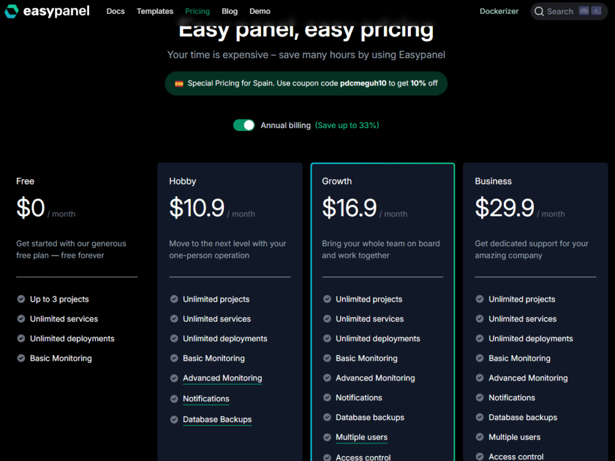Image resolution: width=615 pixels, height=461 pixels.
Task: Click the check icon beside Hobby Database Backups
Action: pyautogui.click(x=174, y=420)
